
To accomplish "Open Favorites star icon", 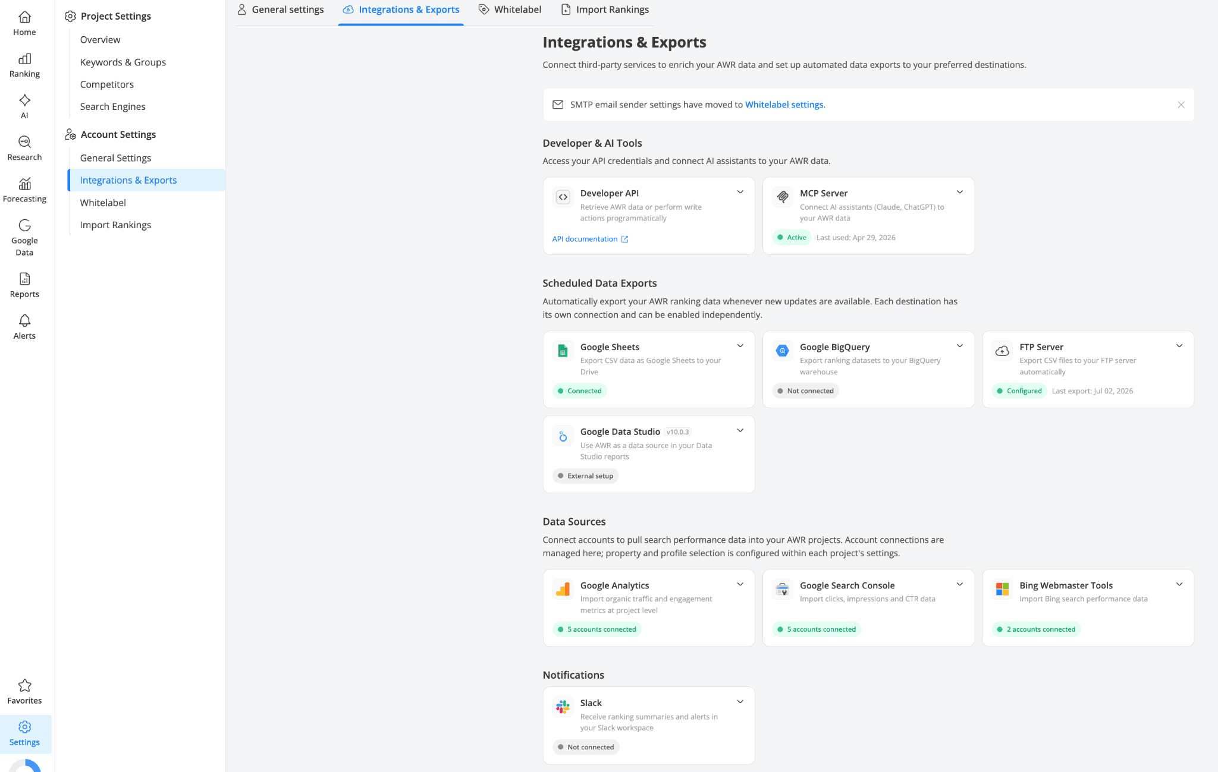I will 24,685.
